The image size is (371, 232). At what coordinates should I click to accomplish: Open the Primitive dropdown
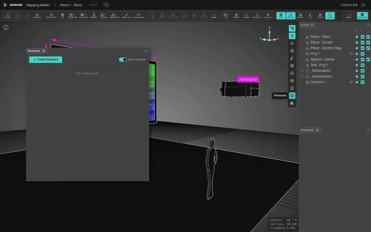[x=72, y=16]
